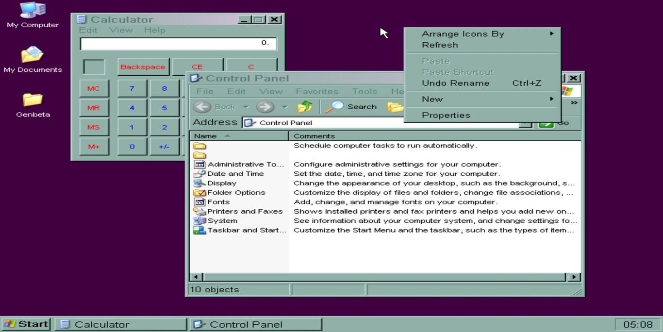Click the Start button on the taskbar
Viewport: 663px width, 332px height.
tap(25, 324)
